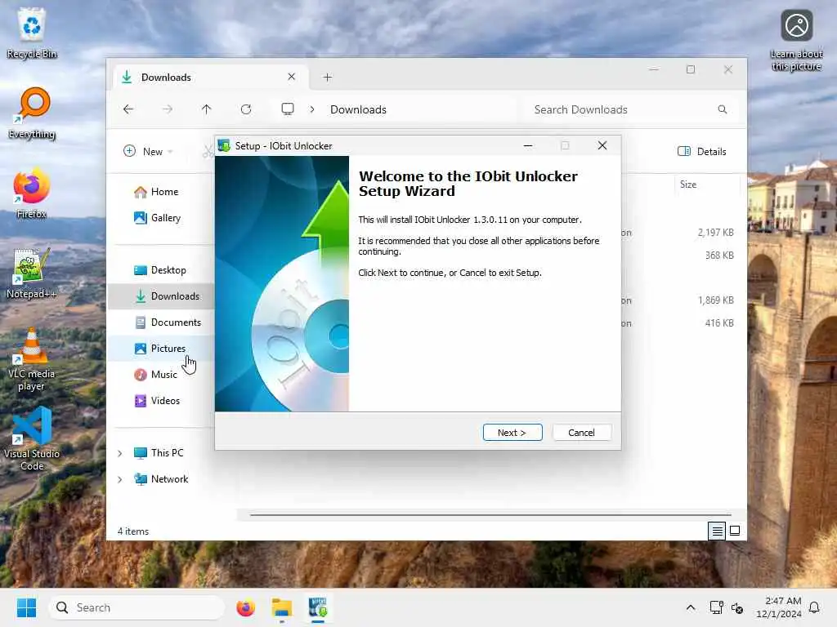Sort by the Size column header
This screenshot has width=837, height=627.
point(707,185)
